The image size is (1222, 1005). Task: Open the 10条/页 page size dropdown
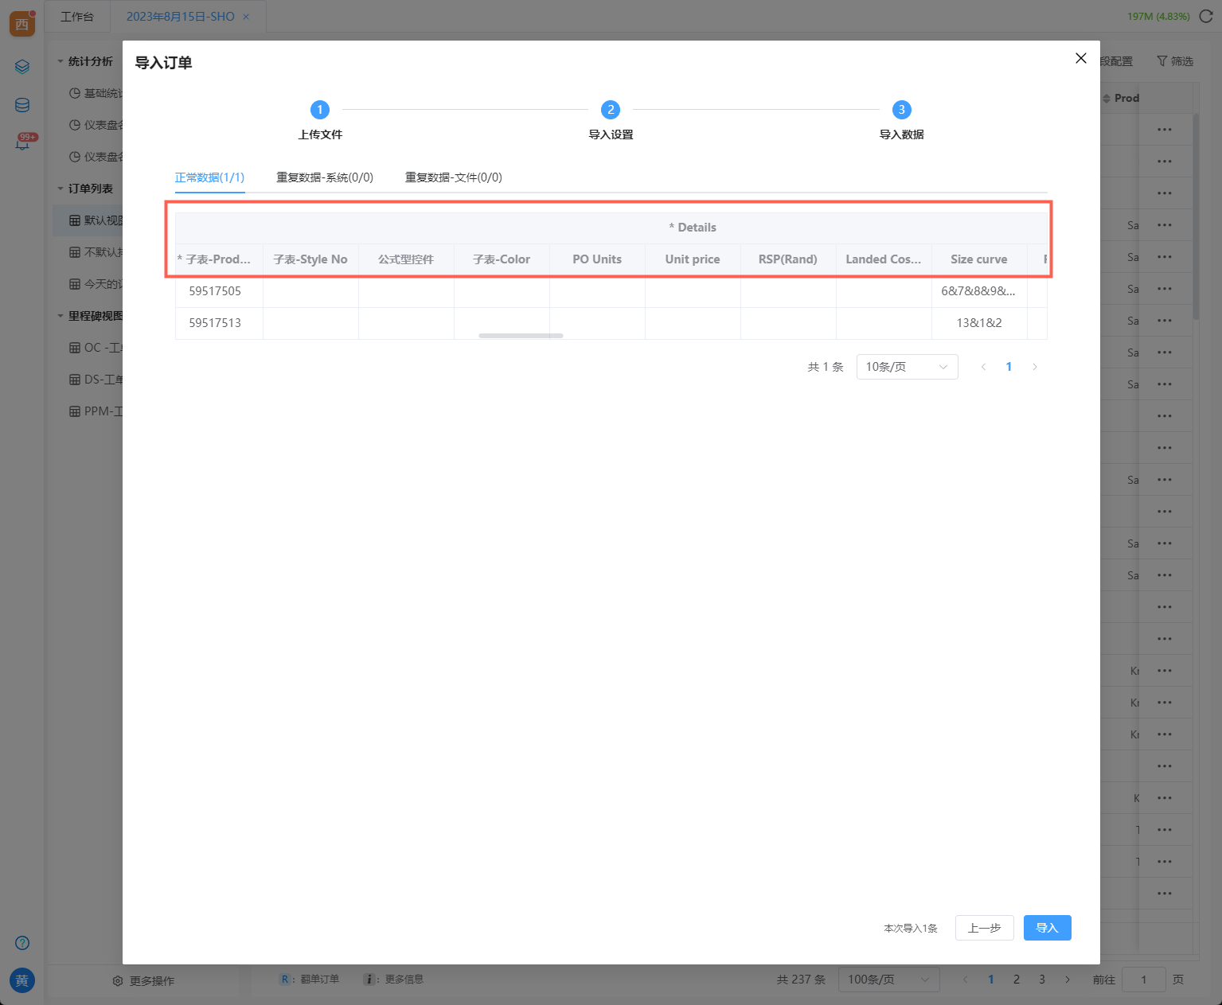pos(907,367)
